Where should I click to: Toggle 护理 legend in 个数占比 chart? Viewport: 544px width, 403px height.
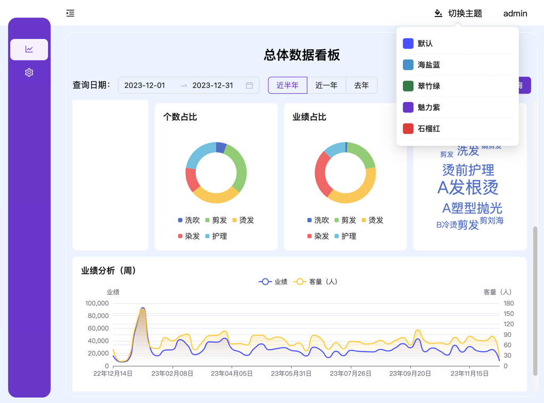pyautogui.click(x=216, y=236)
